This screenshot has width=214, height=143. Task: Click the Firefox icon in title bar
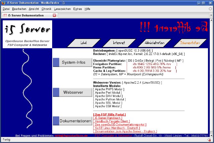coord(3,3)
